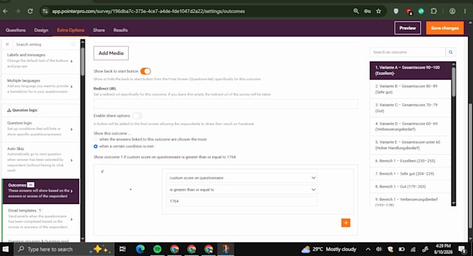Open Results tab
The width and height of the screenshot is (473, 256).
120,30
